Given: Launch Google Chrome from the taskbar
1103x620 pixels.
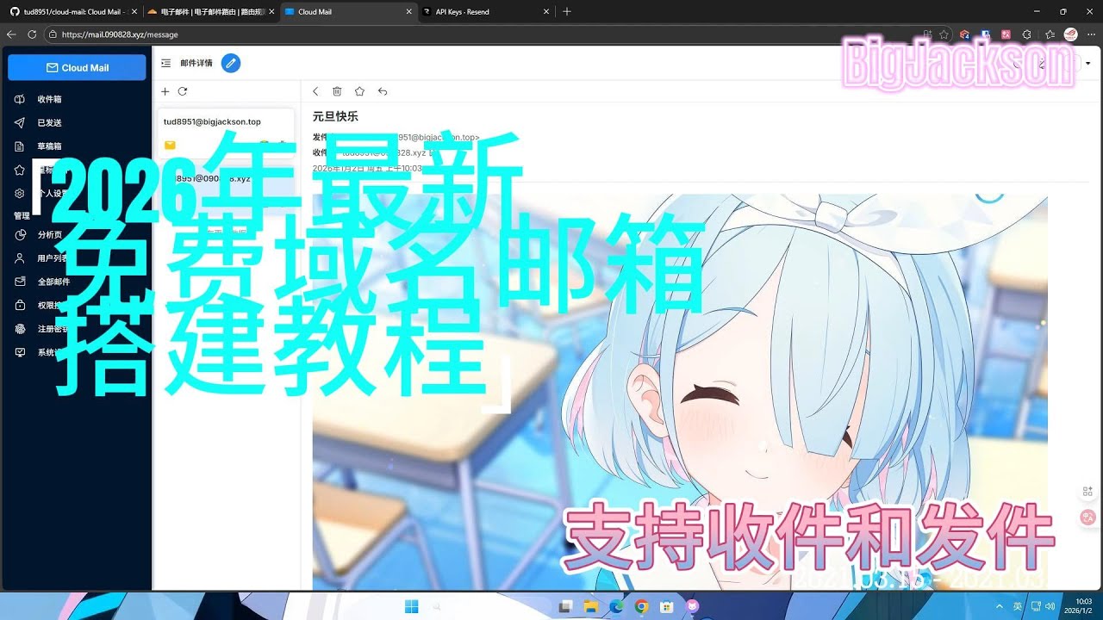Looking at the screenshot, I should (x=641, y=606).
